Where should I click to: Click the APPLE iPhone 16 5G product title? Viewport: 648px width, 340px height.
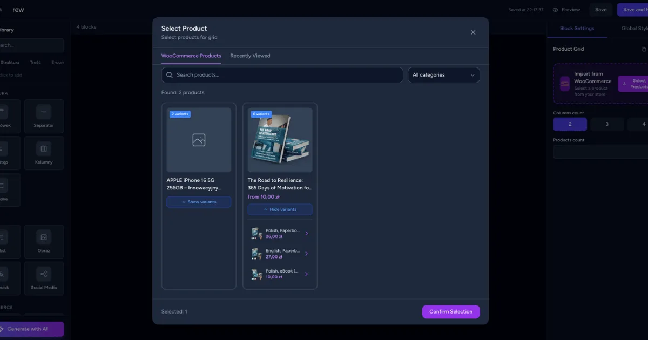click(194, 184)
